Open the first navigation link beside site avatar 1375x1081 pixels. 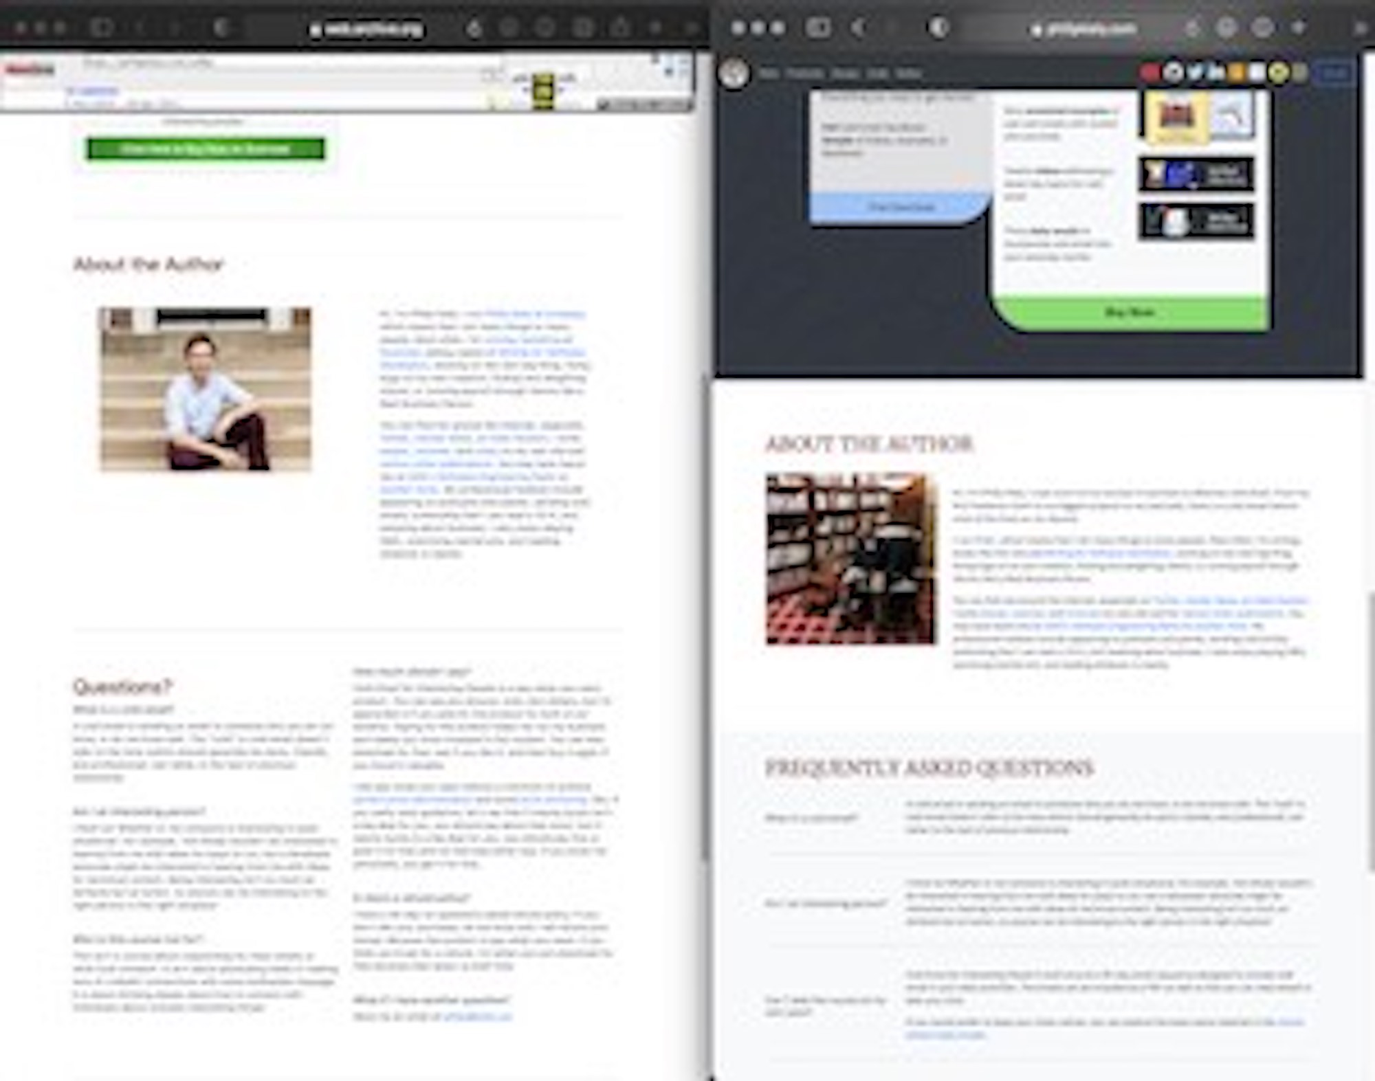click(x=769, y=73)
